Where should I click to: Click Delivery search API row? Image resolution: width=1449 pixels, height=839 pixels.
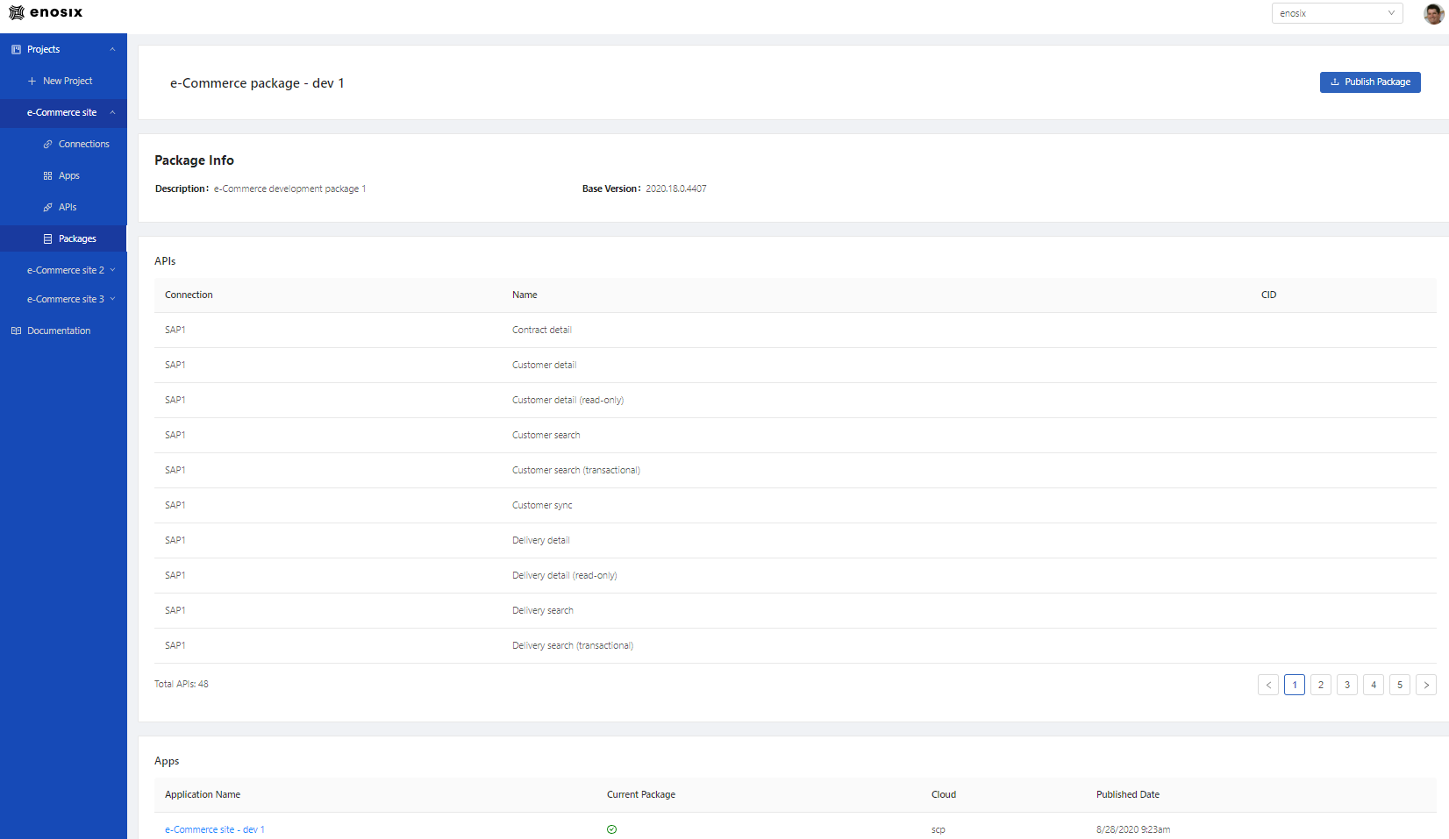pos(796,610)
